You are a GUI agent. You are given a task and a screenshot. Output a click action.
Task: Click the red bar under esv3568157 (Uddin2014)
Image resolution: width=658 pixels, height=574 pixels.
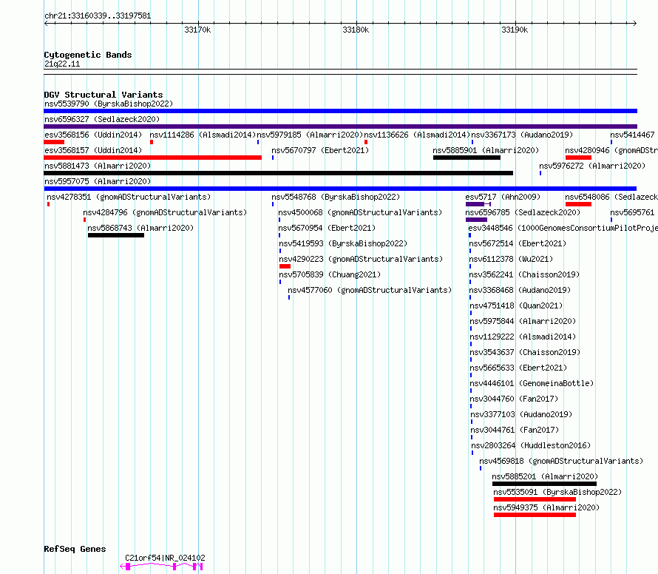click(153, 158)
